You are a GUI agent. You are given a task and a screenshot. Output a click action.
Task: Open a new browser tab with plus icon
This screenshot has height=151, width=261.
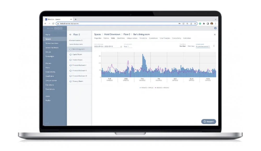76,19
